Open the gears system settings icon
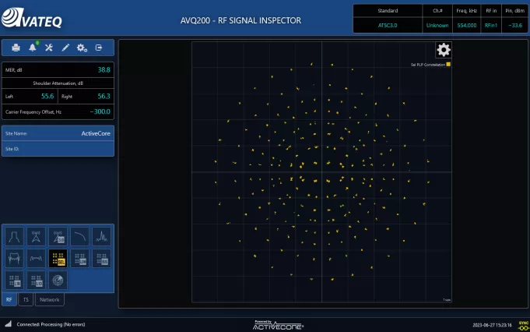 pos(82,48)
